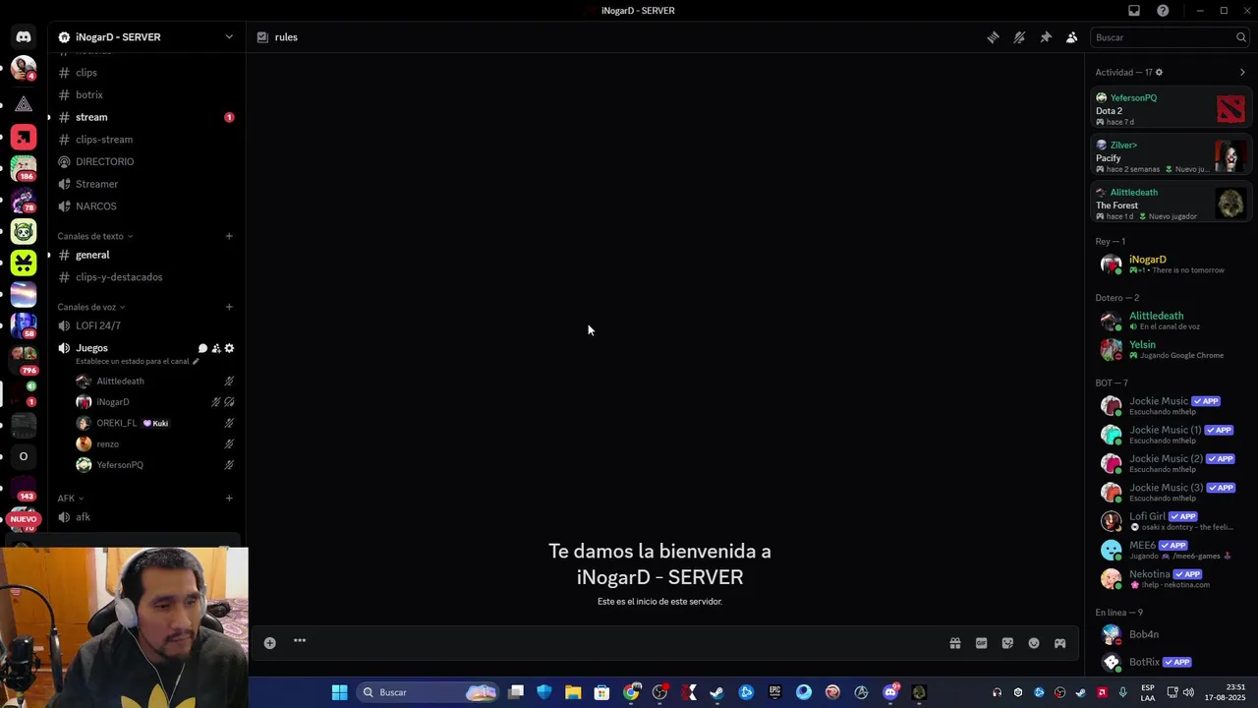
Task: Select Lofi Girl bot member
Action: (1171, 521)
